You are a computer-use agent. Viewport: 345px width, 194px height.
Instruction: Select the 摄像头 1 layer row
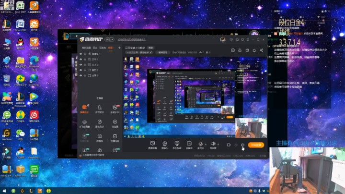[x=100, y=54]
